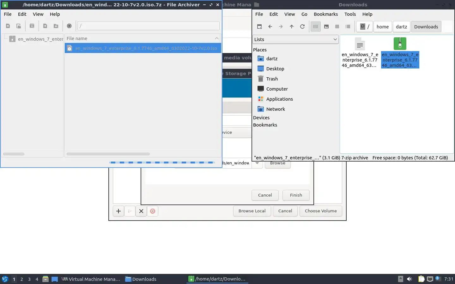The height and width of the screenshot is (284, 455).
Task: Switch to Detailed list view mode
Action: point(348,27)
